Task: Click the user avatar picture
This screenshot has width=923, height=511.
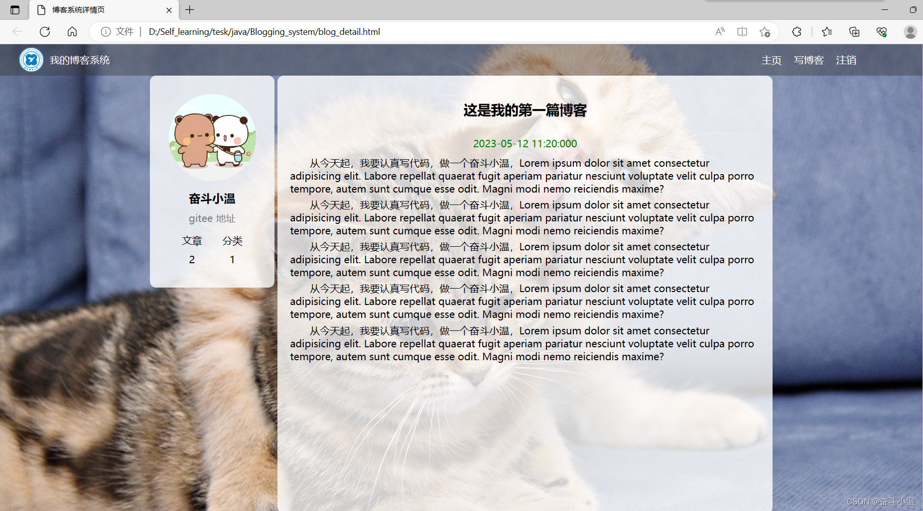Action: 212,137
